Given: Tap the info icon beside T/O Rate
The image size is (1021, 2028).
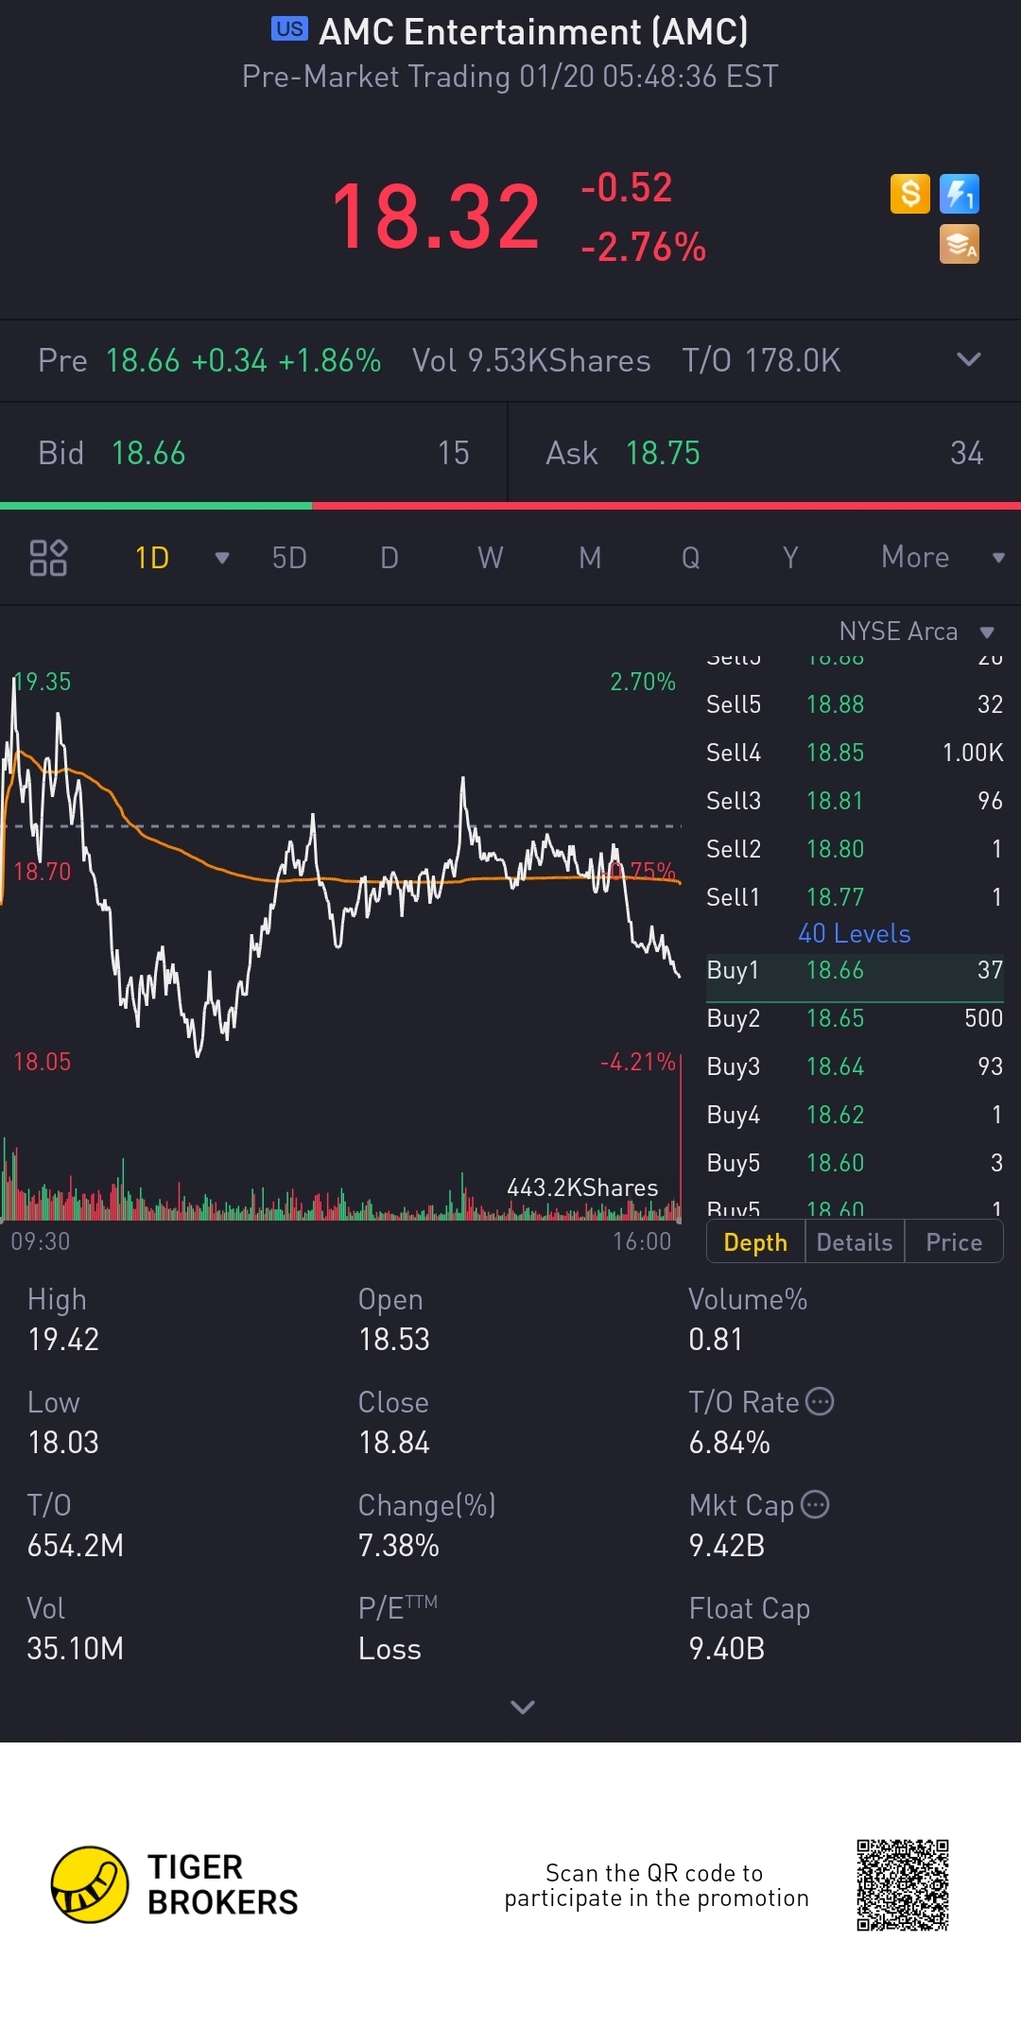Looking at the screenshot, I should [820, 1401].
